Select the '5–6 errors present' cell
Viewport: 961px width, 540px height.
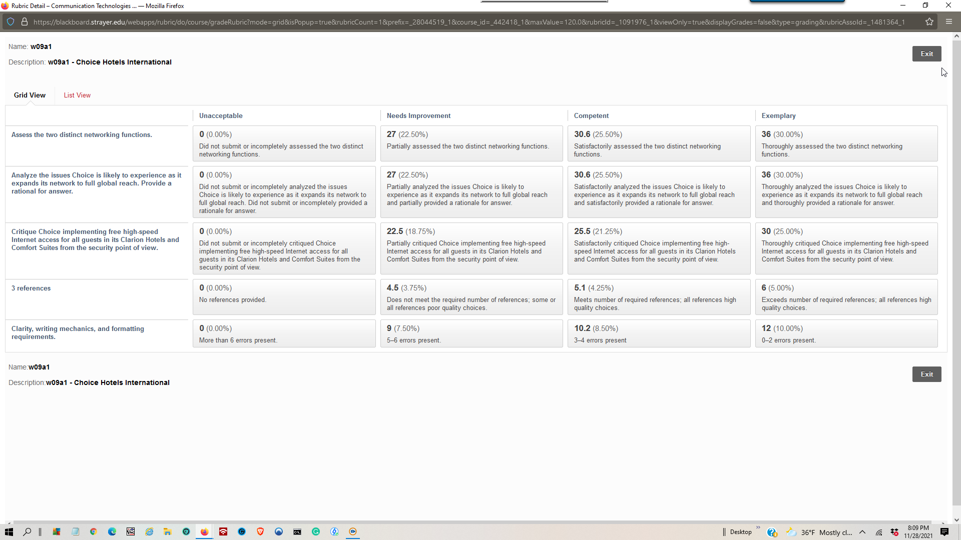471,333
